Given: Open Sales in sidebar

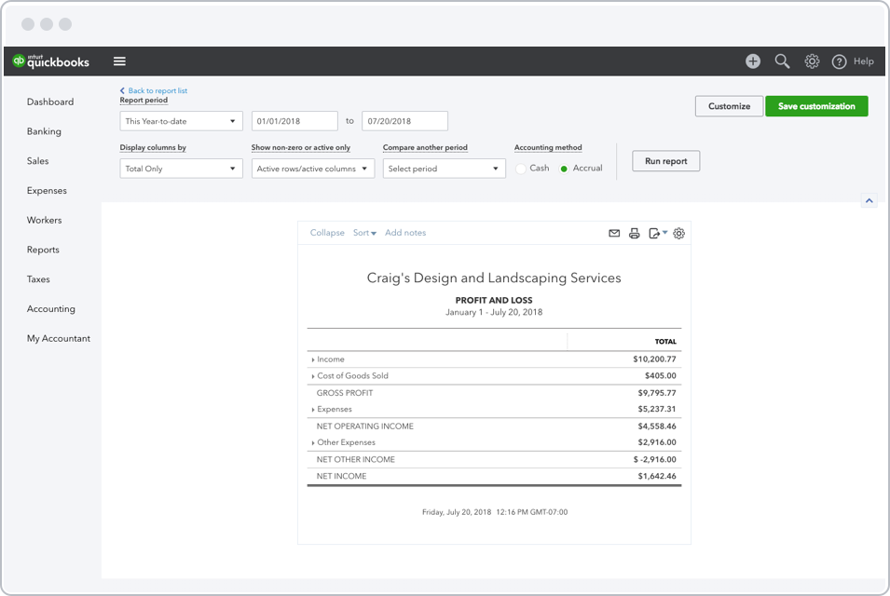Looking at the screenshot, I should click(37, 160).
